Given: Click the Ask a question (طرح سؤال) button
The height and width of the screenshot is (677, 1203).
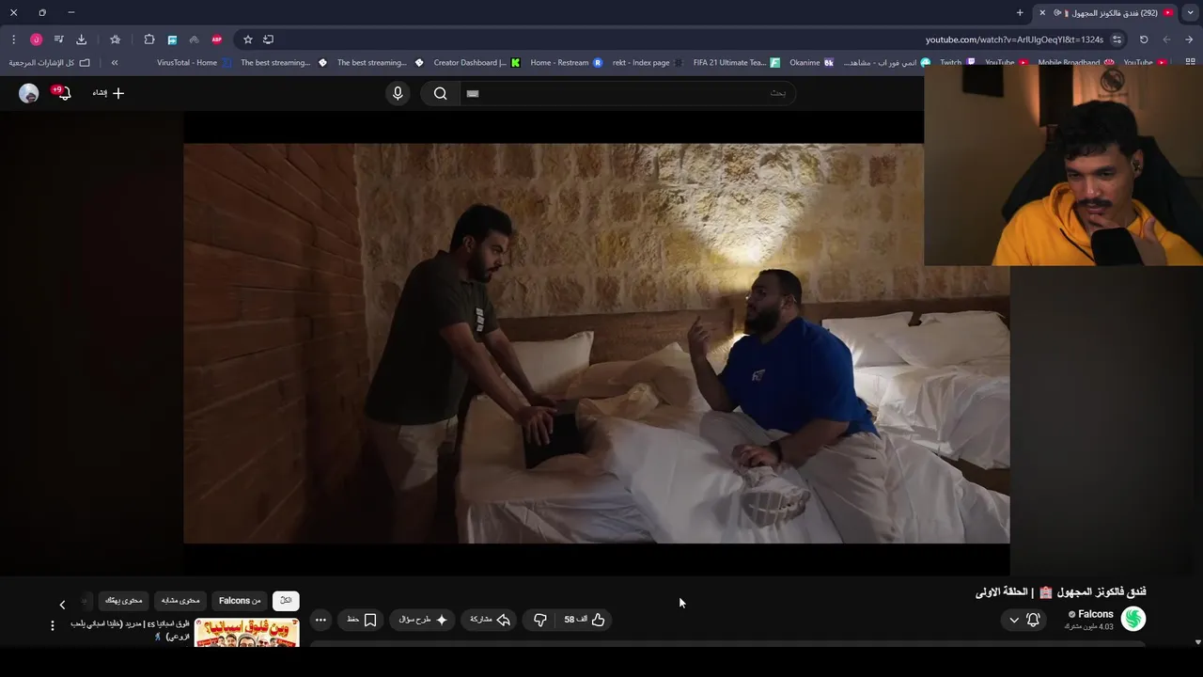Looking at the screenshot, I should pyautogui.click(x=422, y=620).
